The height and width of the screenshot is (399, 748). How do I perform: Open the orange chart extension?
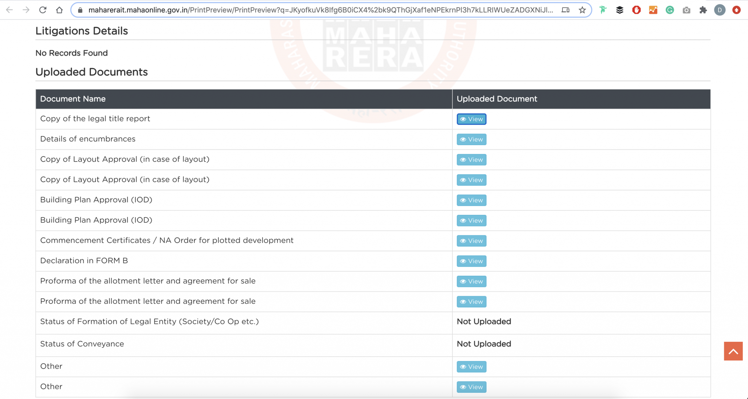coord(653,10)
